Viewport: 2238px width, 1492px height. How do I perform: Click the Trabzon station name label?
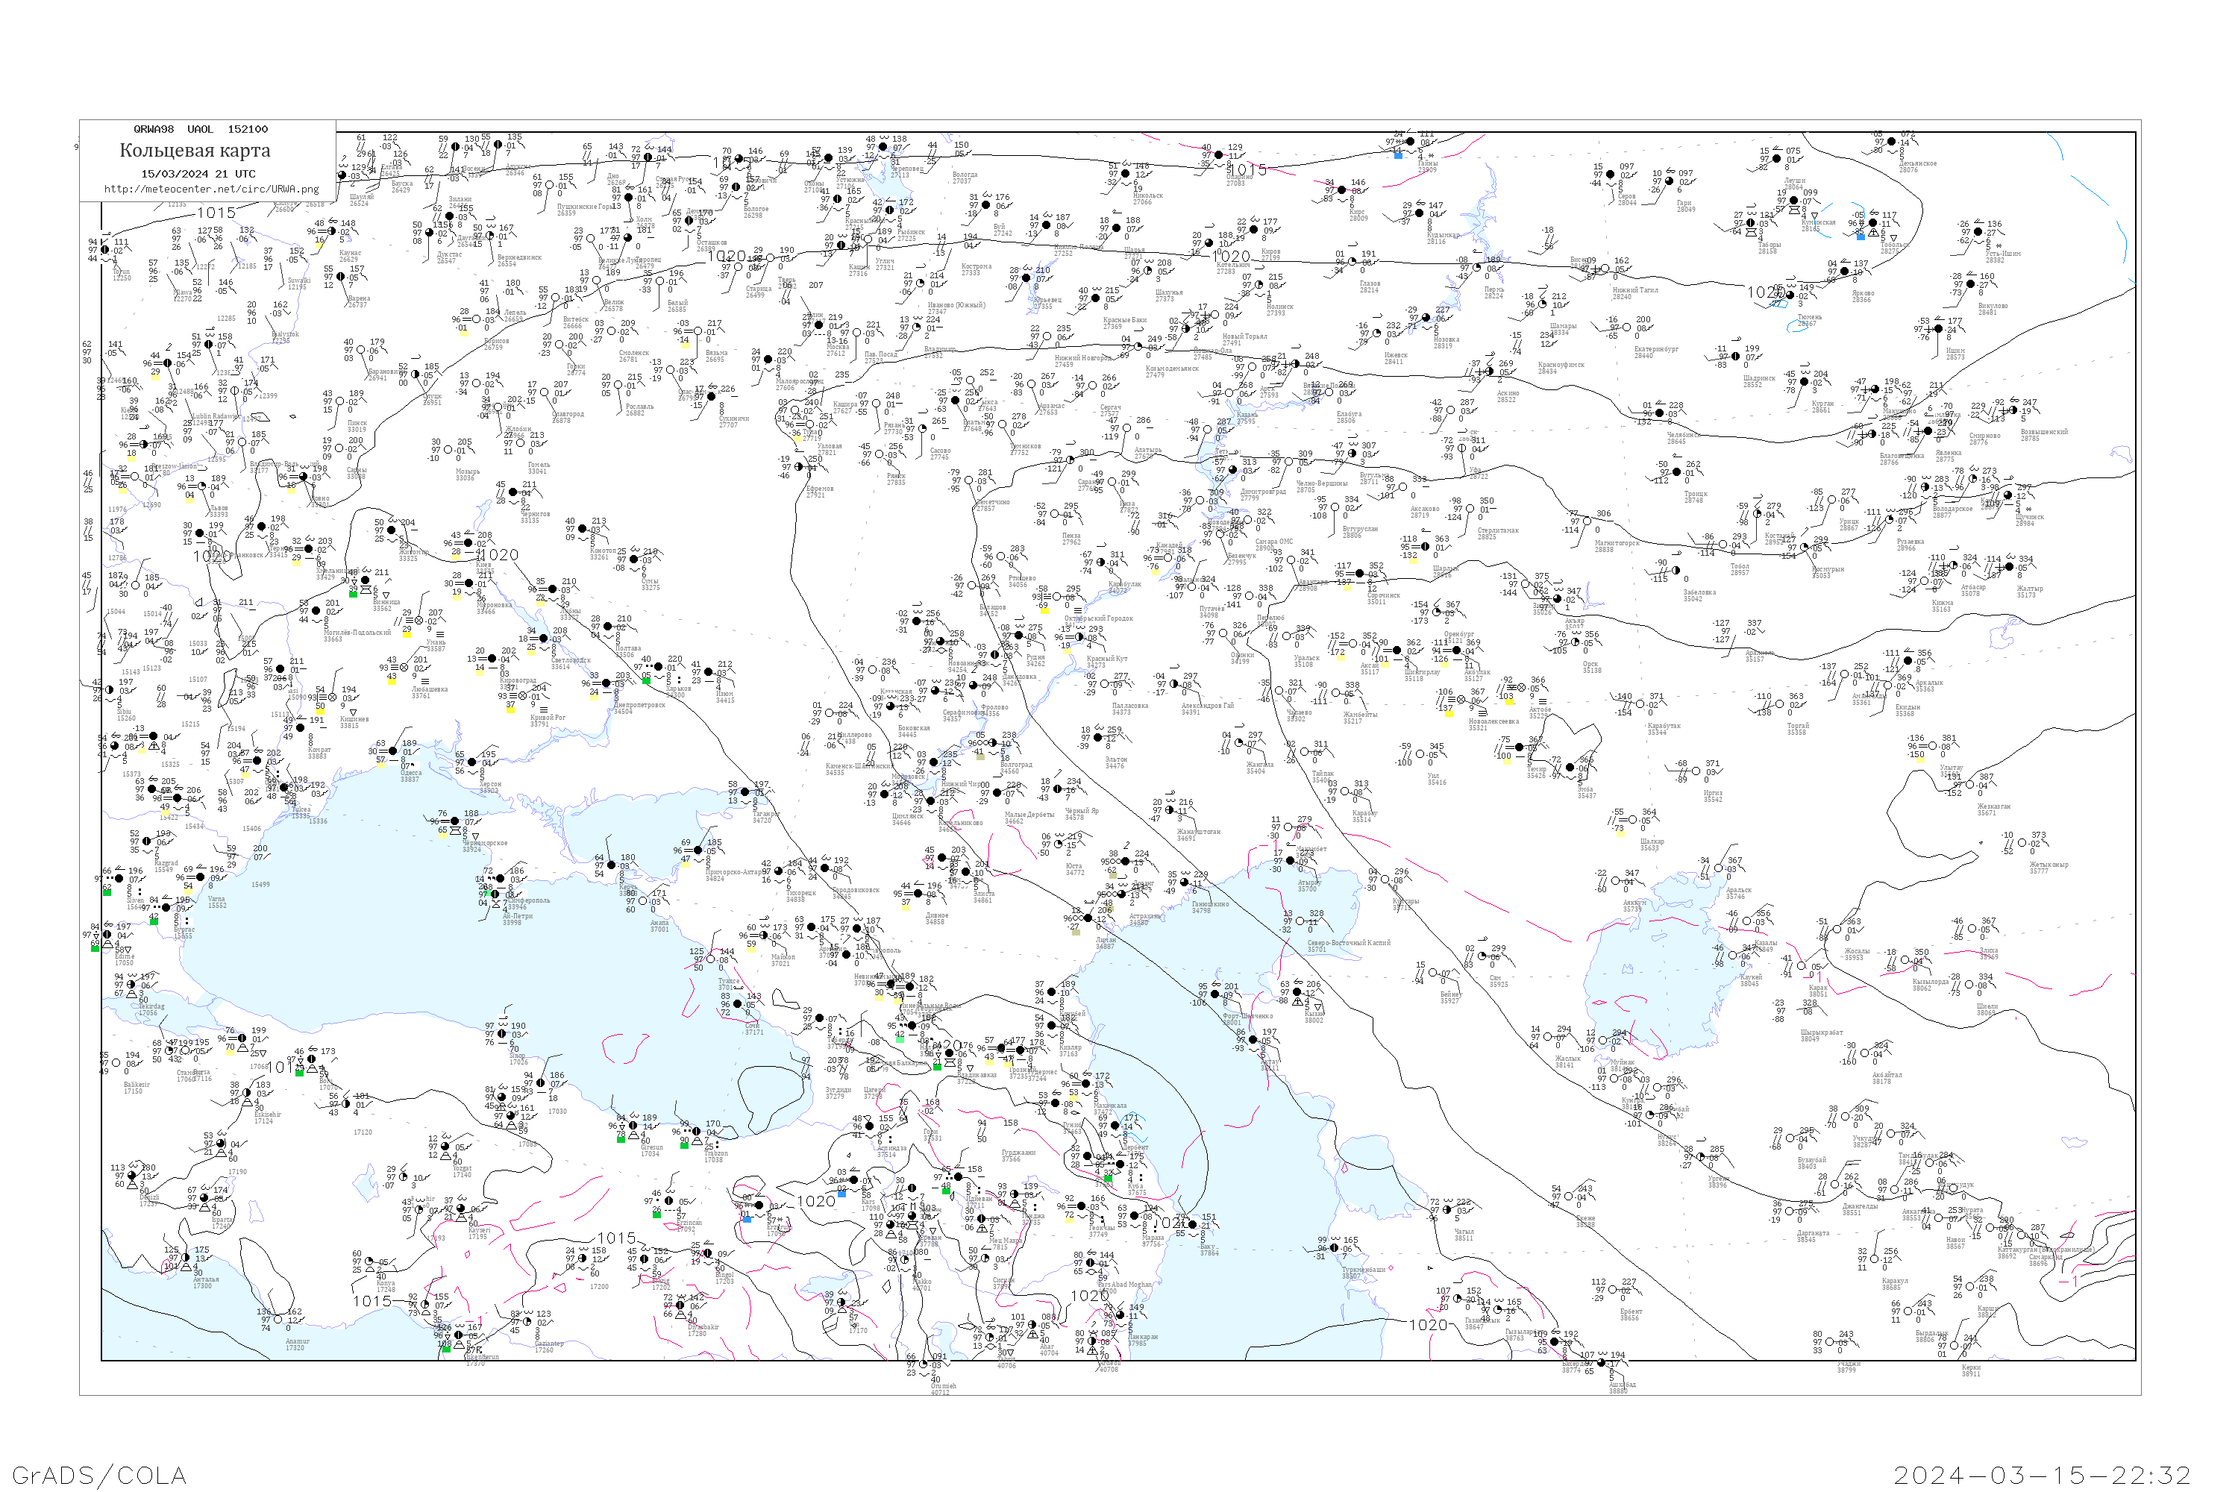715,1153
